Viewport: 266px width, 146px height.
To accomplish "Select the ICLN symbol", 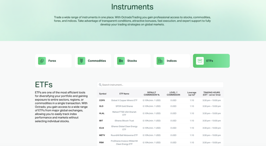I will pyautogui.click(x=102, y=128).
